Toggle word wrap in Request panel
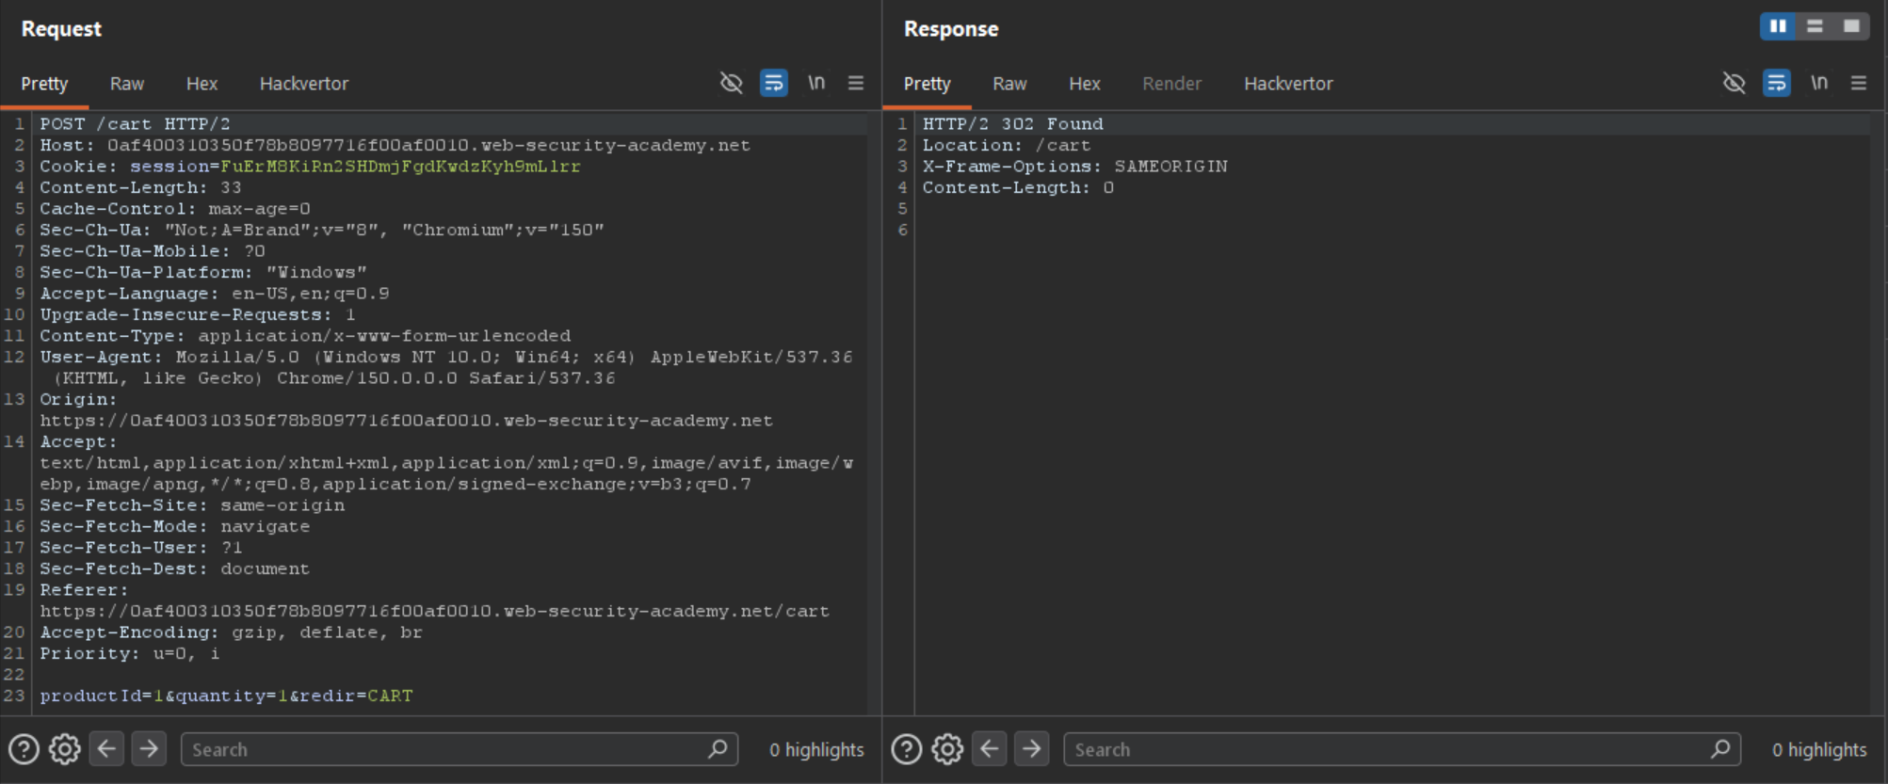 click(774, 83)
